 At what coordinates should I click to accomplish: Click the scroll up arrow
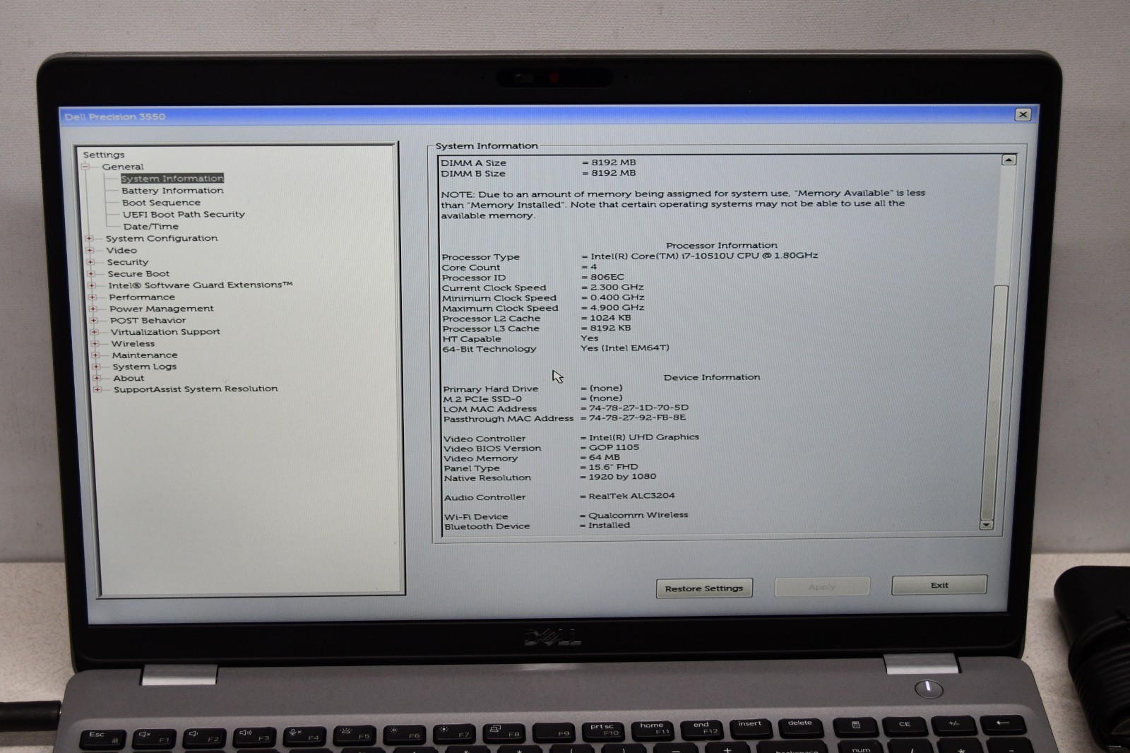click(x=1009, y=160)
